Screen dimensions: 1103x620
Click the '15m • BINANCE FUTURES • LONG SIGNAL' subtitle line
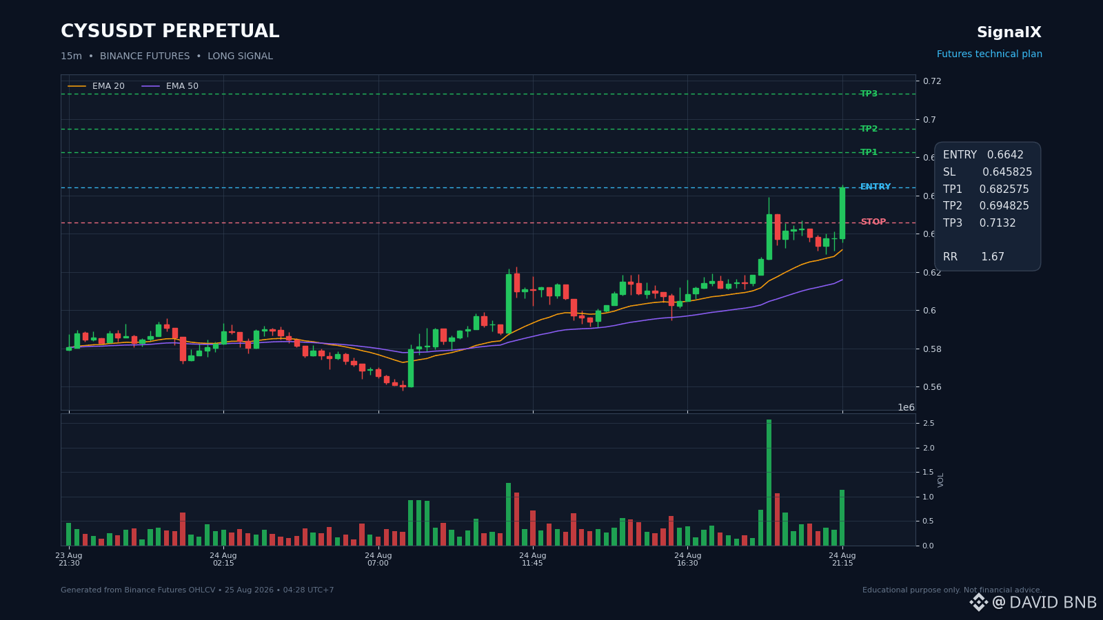coord(167,56)
